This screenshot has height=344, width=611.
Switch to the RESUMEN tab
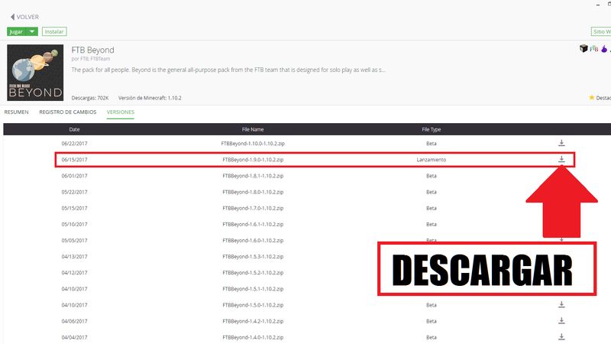pyautogui.click(x=16, y=112)
